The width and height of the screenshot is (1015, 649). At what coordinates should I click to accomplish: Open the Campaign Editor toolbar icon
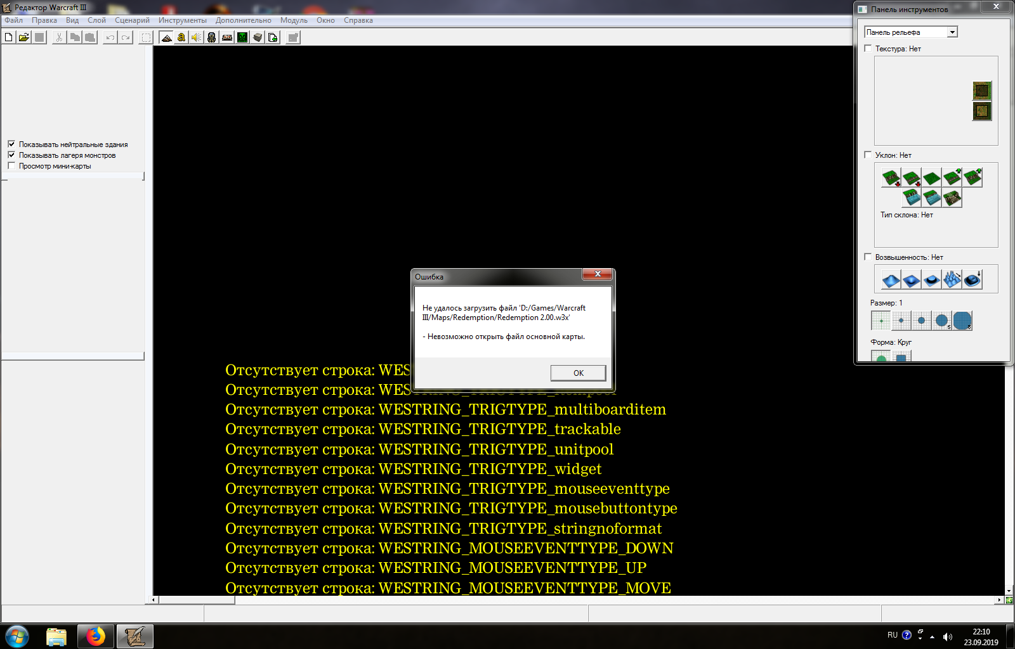(x=227, y=37)
